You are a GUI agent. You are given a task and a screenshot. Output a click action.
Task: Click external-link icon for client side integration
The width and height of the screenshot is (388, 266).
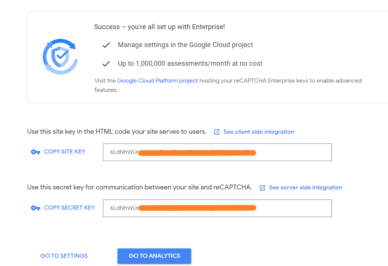(217, 132)
